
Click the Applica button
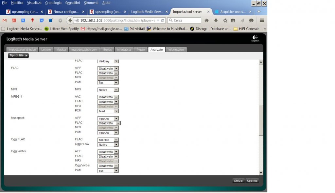[252, 181]
